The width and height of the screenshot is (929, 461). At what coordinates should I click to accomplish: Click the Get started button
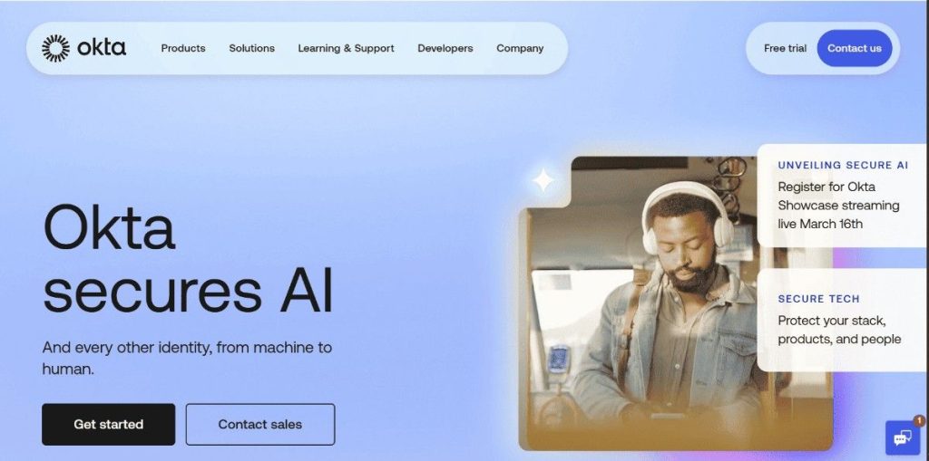[109, 424]
